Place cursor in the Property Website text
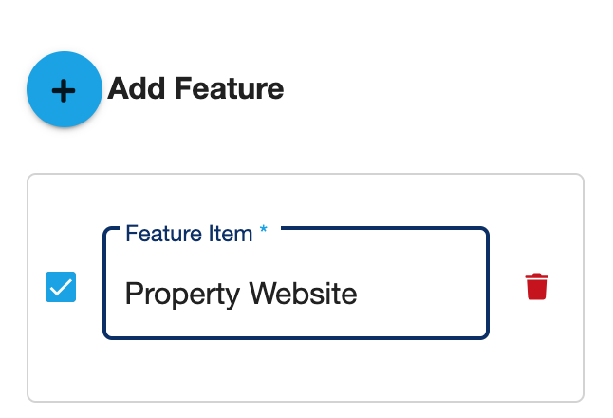 241,294
